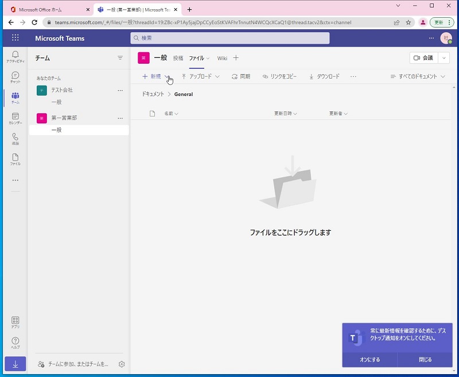Expand meeting options dropdown arrow
459x377 pixels.
pos(444,58)
